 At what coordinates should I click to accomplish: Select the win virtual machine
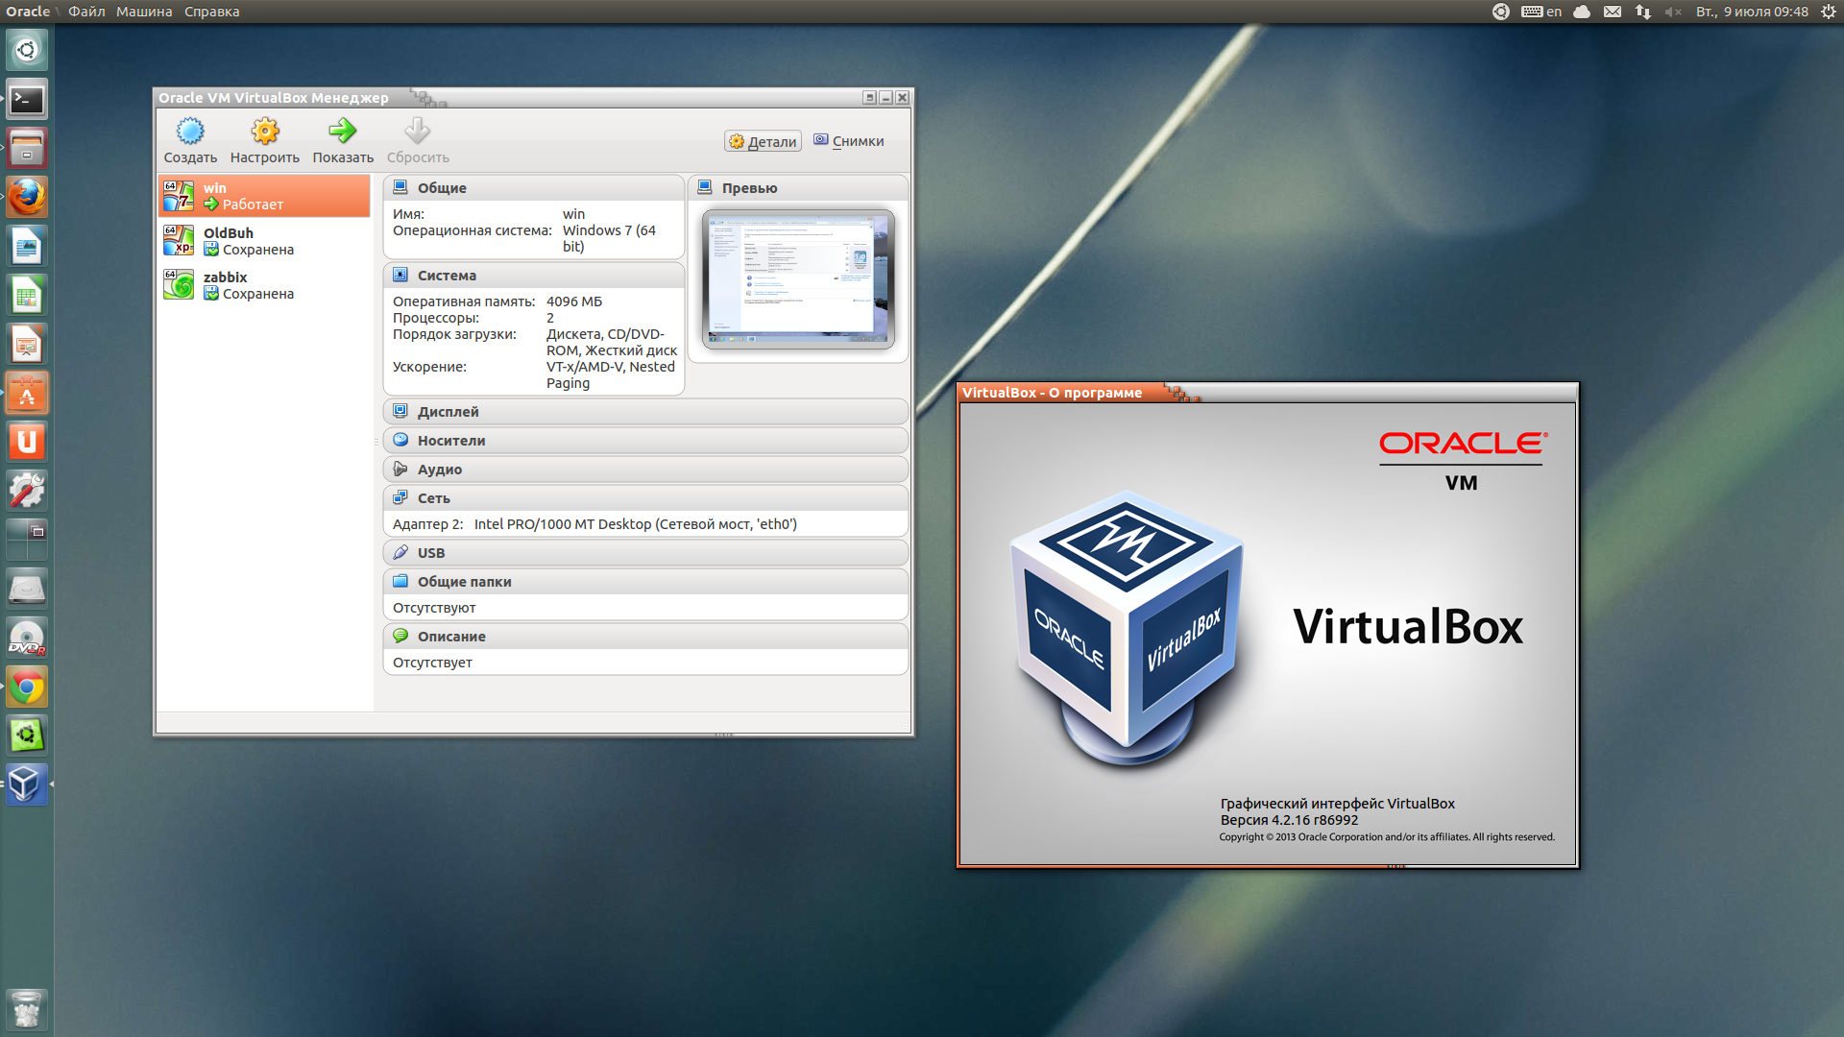[x=264, y=196]
